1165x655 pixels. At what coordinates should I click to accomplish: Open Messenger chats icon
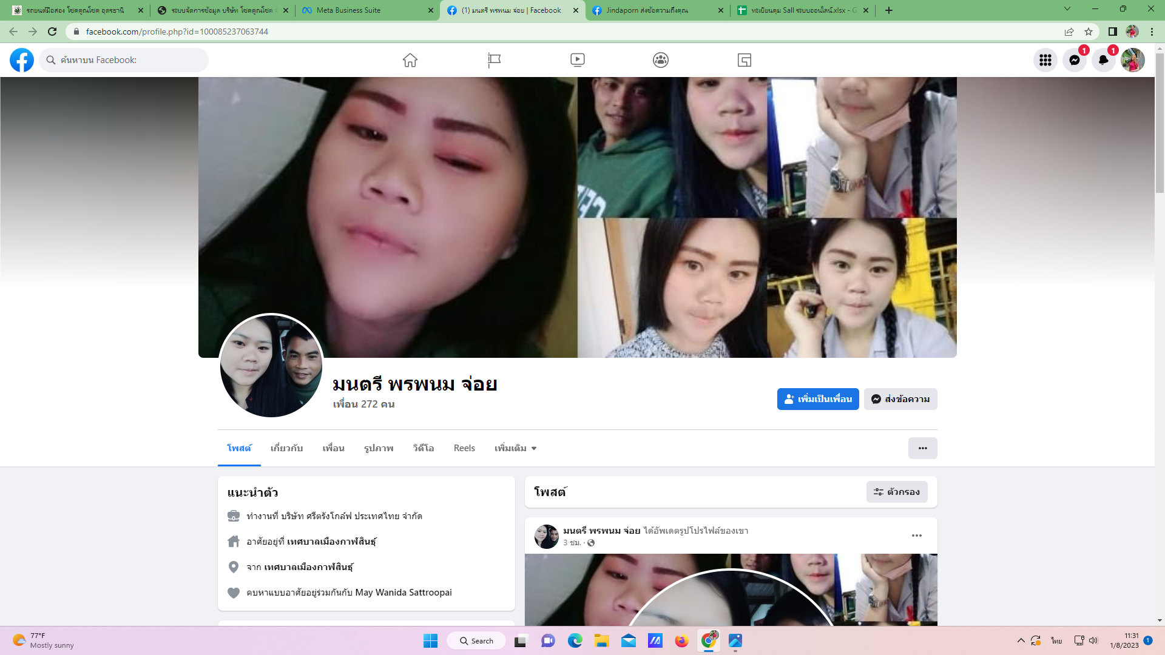1074,60
